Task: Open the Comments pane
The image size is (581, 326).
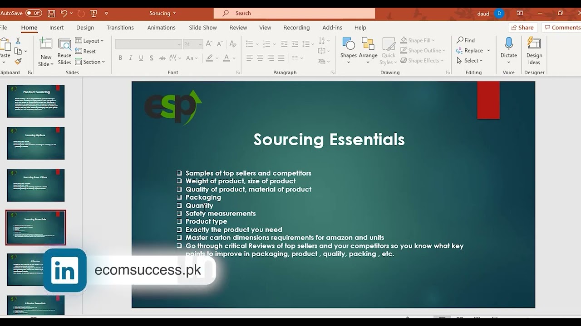Action: click(x=562, y=28)
